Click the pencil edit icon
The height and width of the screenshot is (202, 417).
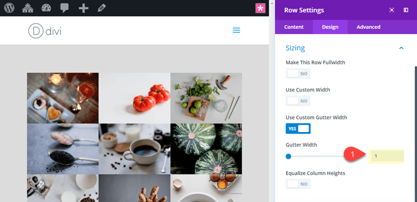pyautogui.click(x=101, y=8)
